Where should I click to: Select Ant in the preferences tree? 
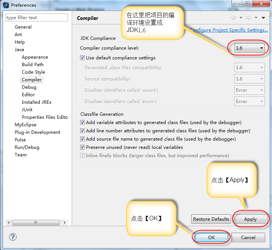(18, 35)
